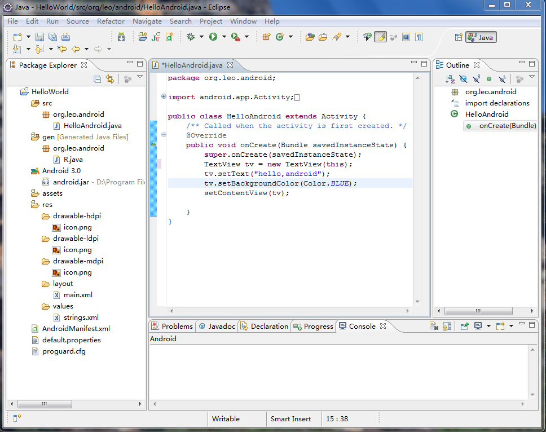Click the green Run button in the toolbar
This screenshot has width=546, height=432.
tap(213, 37)
